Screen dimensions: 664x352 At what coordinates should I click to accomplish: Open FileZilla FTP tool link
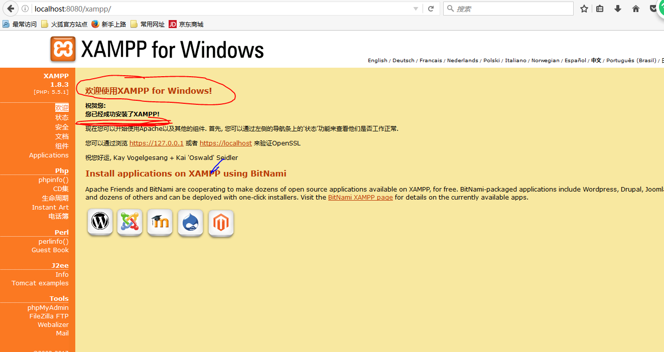tap(49, 316)
